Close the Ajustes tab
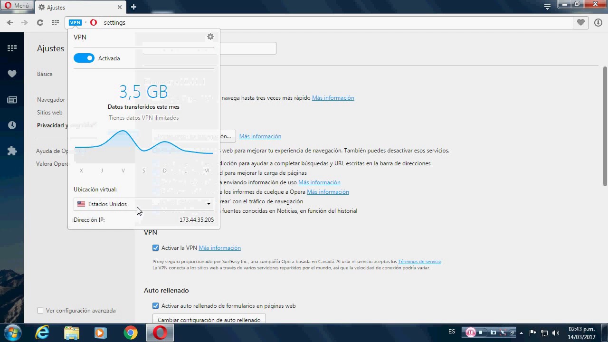The width and height of the screenshot is (608, 342). (120, 7)
